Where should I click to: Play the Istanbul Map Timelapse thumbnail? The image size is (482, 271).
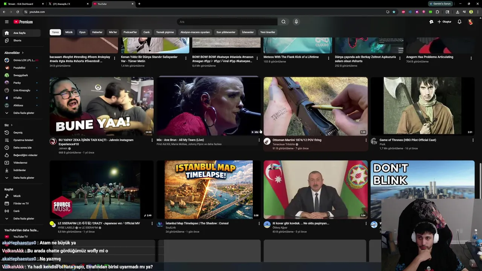pos(209,190)
